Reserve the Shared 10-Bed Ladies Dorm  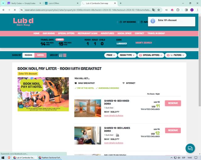pyautogui.click(x=173, y=130)
